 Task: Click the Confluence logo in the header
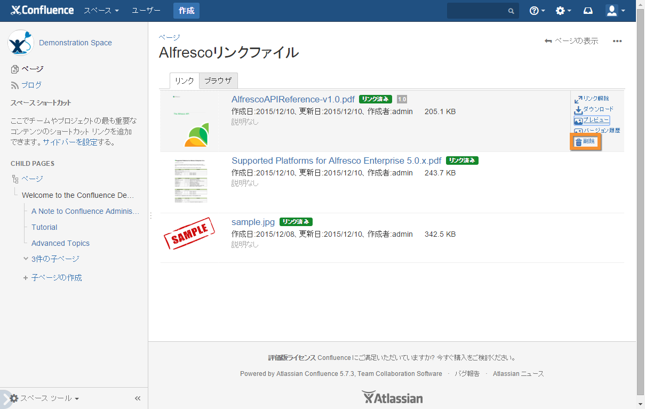42,11
